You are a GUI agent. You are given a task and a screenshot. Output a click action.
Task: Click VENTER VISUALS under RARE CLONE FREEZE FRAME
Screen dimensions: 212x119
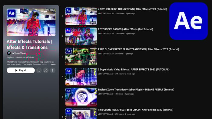coord(105,54)
